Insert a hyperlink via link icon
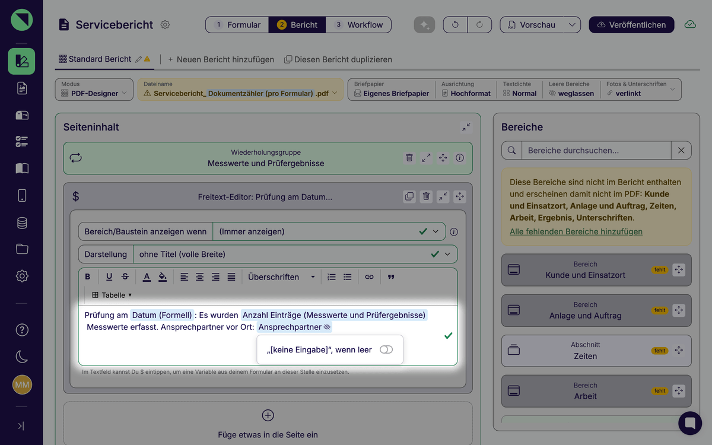Screen dimensions: 712x445 (x=369, y=276)
